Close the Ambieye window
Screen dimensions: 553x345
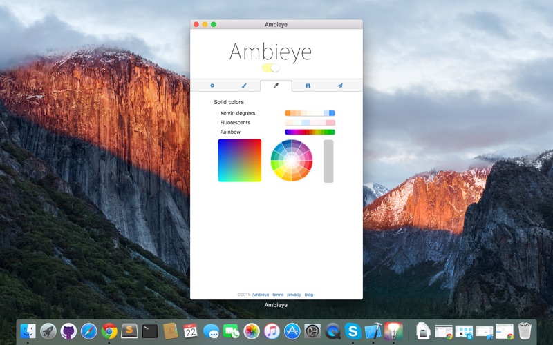point(196,24)
